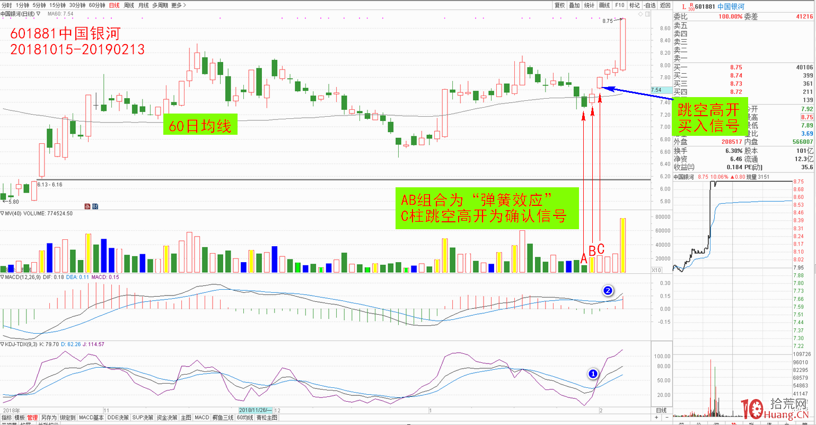Click the 日线 period label at bottom right
This screenshot has height=425, width=816.
661,411
